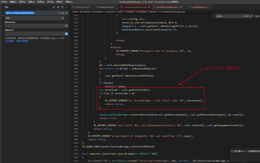
Task: Switch to the WorldBossRankPanel.ts tab
Action: click(x=167, y=7)
